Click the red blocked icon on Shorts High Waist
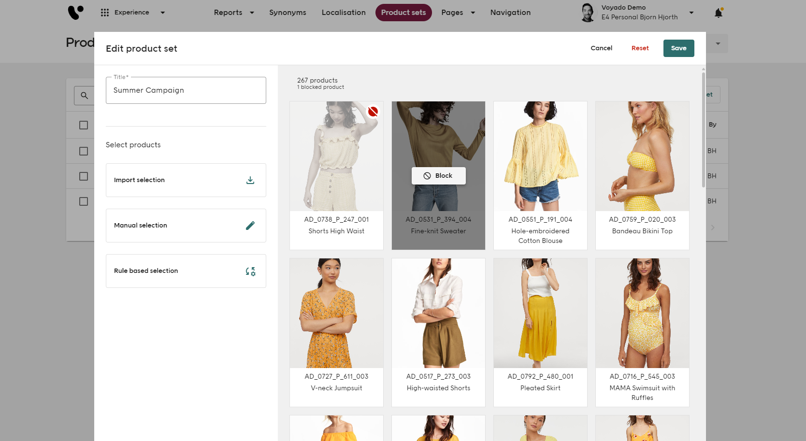Viewport: 806px width, 441px height. [373, 112]
